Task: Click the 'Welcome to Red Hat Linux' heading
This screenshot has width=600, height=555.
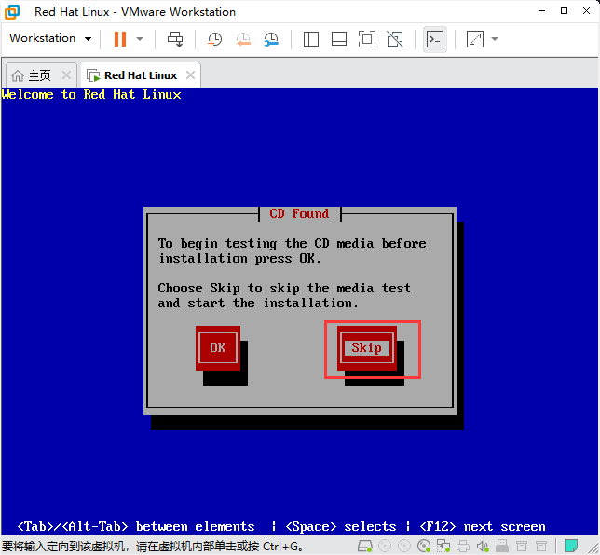Action: 91,94
